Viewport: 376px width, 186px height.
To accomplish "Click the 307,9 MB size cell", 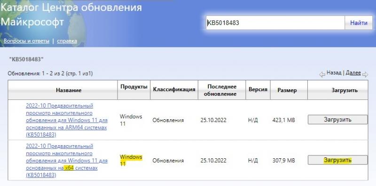I will click(x=284, y=161).
